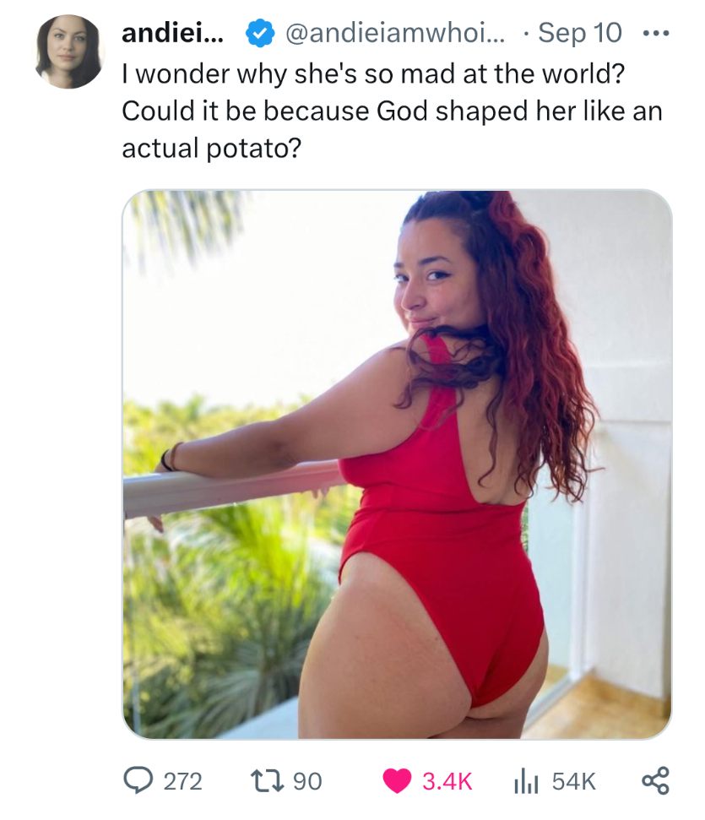Click the palm foliage area of the photo
The width and height of the screenshot is (705, 820).
pyautogui.click(x=220, y=601)
